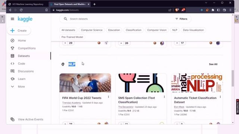The height and width of the screenshot is (134, 239).
Task: Select the Classification chip
Action: point(134,30)
